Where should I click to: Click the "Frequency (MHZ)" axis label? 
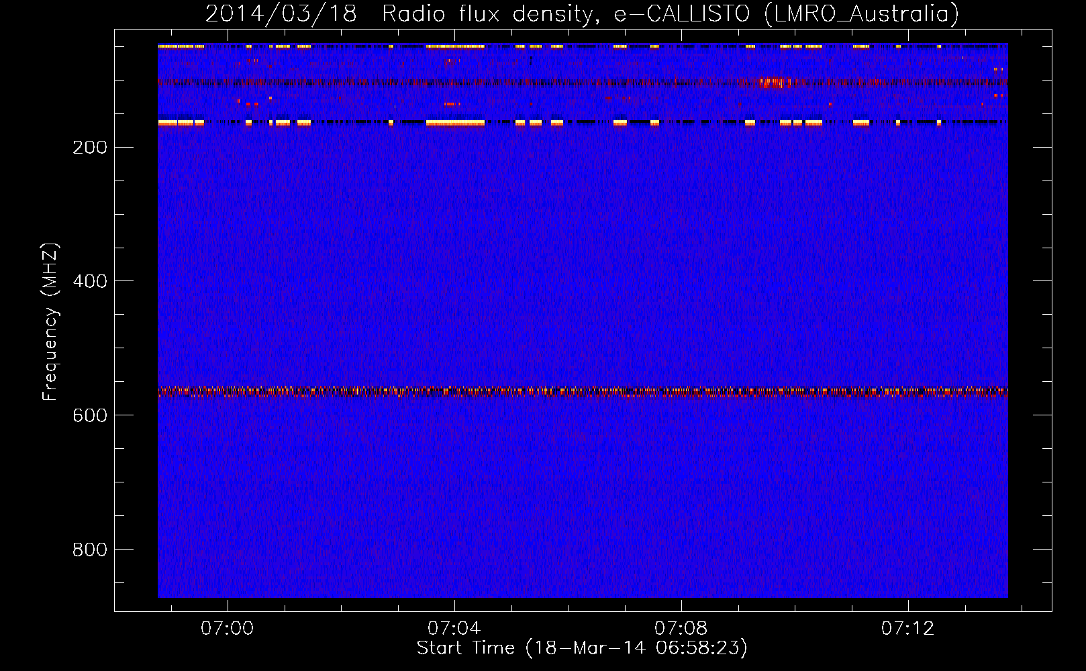coord(50,322)
